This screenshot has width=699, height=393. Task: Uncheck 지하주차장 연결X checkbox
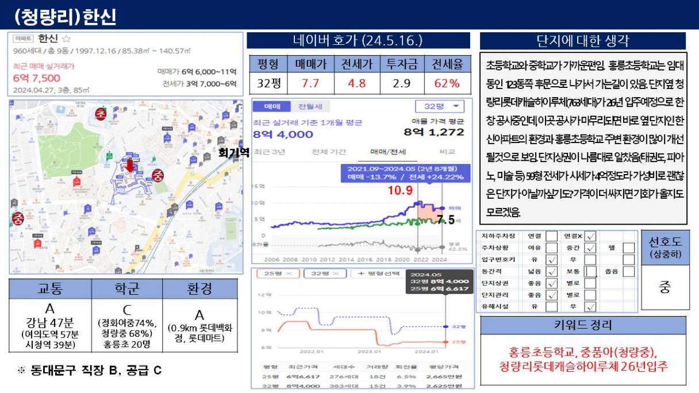[592, 236]
